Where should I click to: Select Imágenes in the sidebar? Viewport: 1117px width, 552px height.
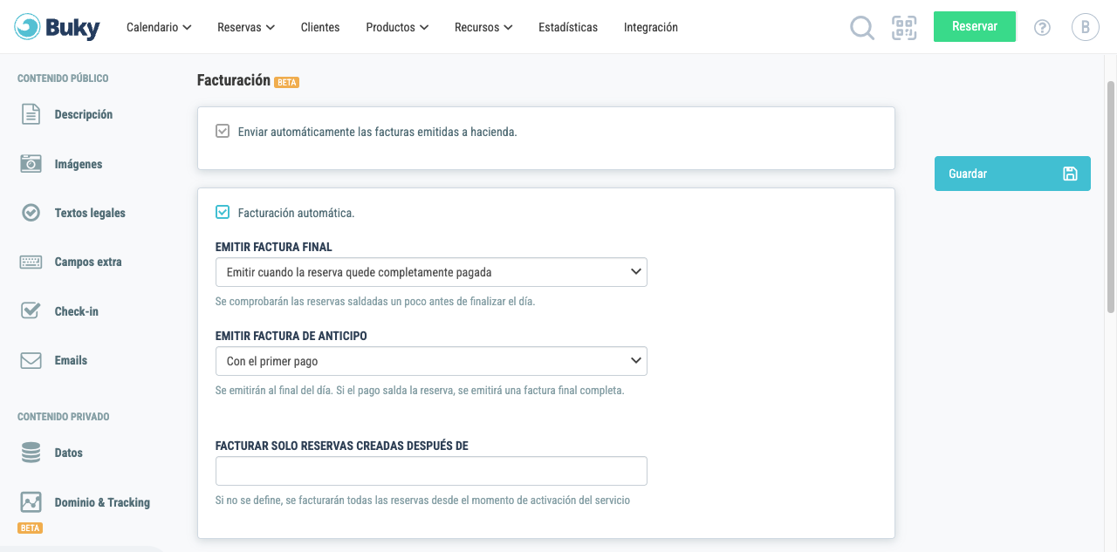click(79, 164)
